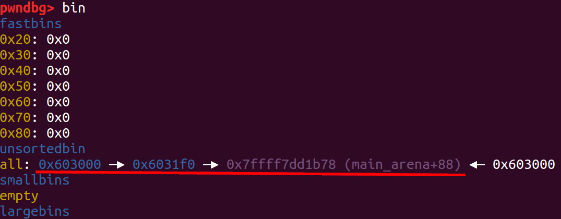Click the address 0x6031f0

coord(163,164)
